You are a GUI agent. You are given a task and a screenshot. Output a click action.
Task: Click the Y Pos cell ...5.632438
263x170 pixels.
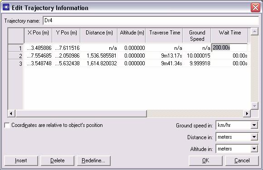point(66,63)
